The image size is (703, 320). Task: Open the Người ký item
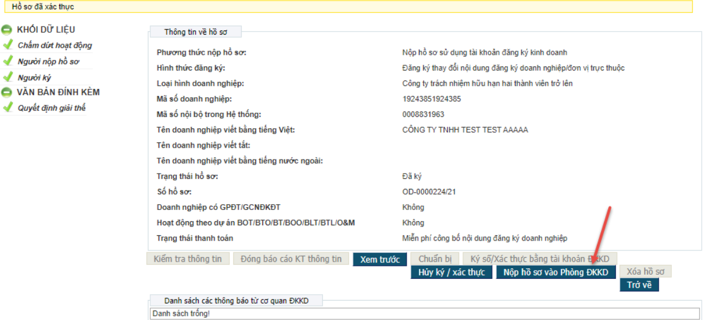(x=35, y=78)
